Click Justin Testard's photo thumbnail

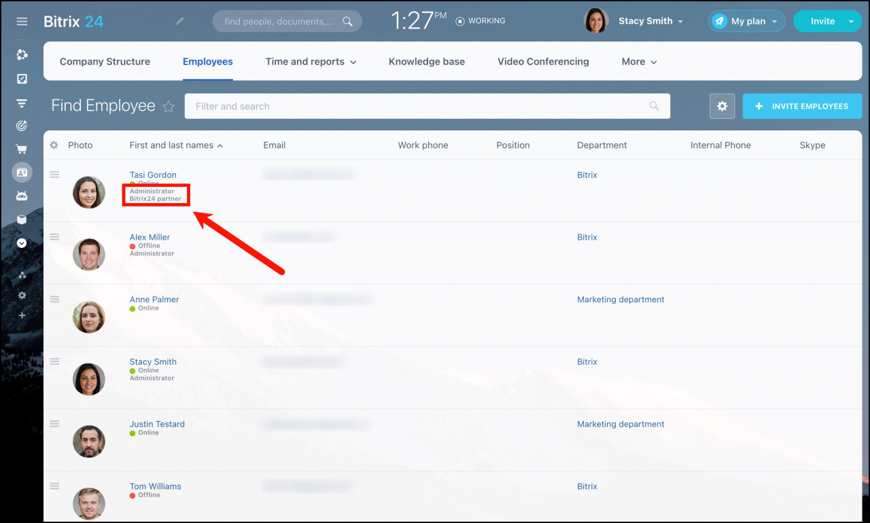click(89, 441)
